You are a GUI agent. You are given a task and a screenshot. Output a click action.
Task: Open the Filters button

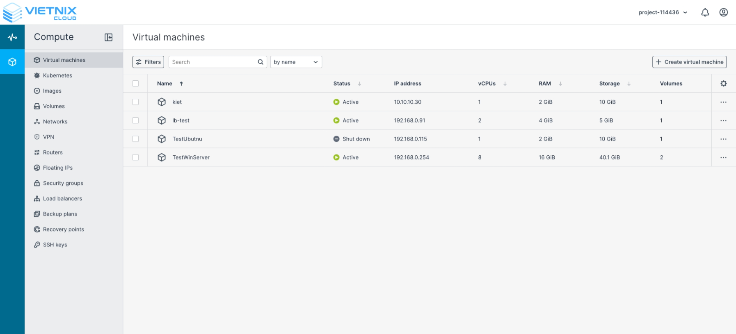tap(148, 62)
